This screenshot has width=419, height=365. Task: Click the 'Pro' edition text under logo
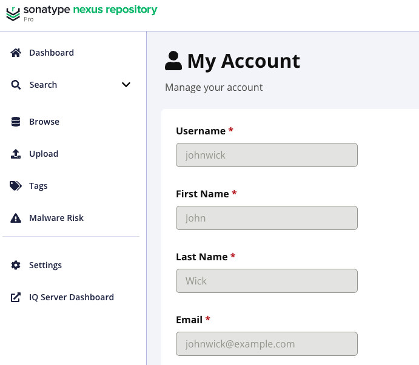tap(28, 19)
